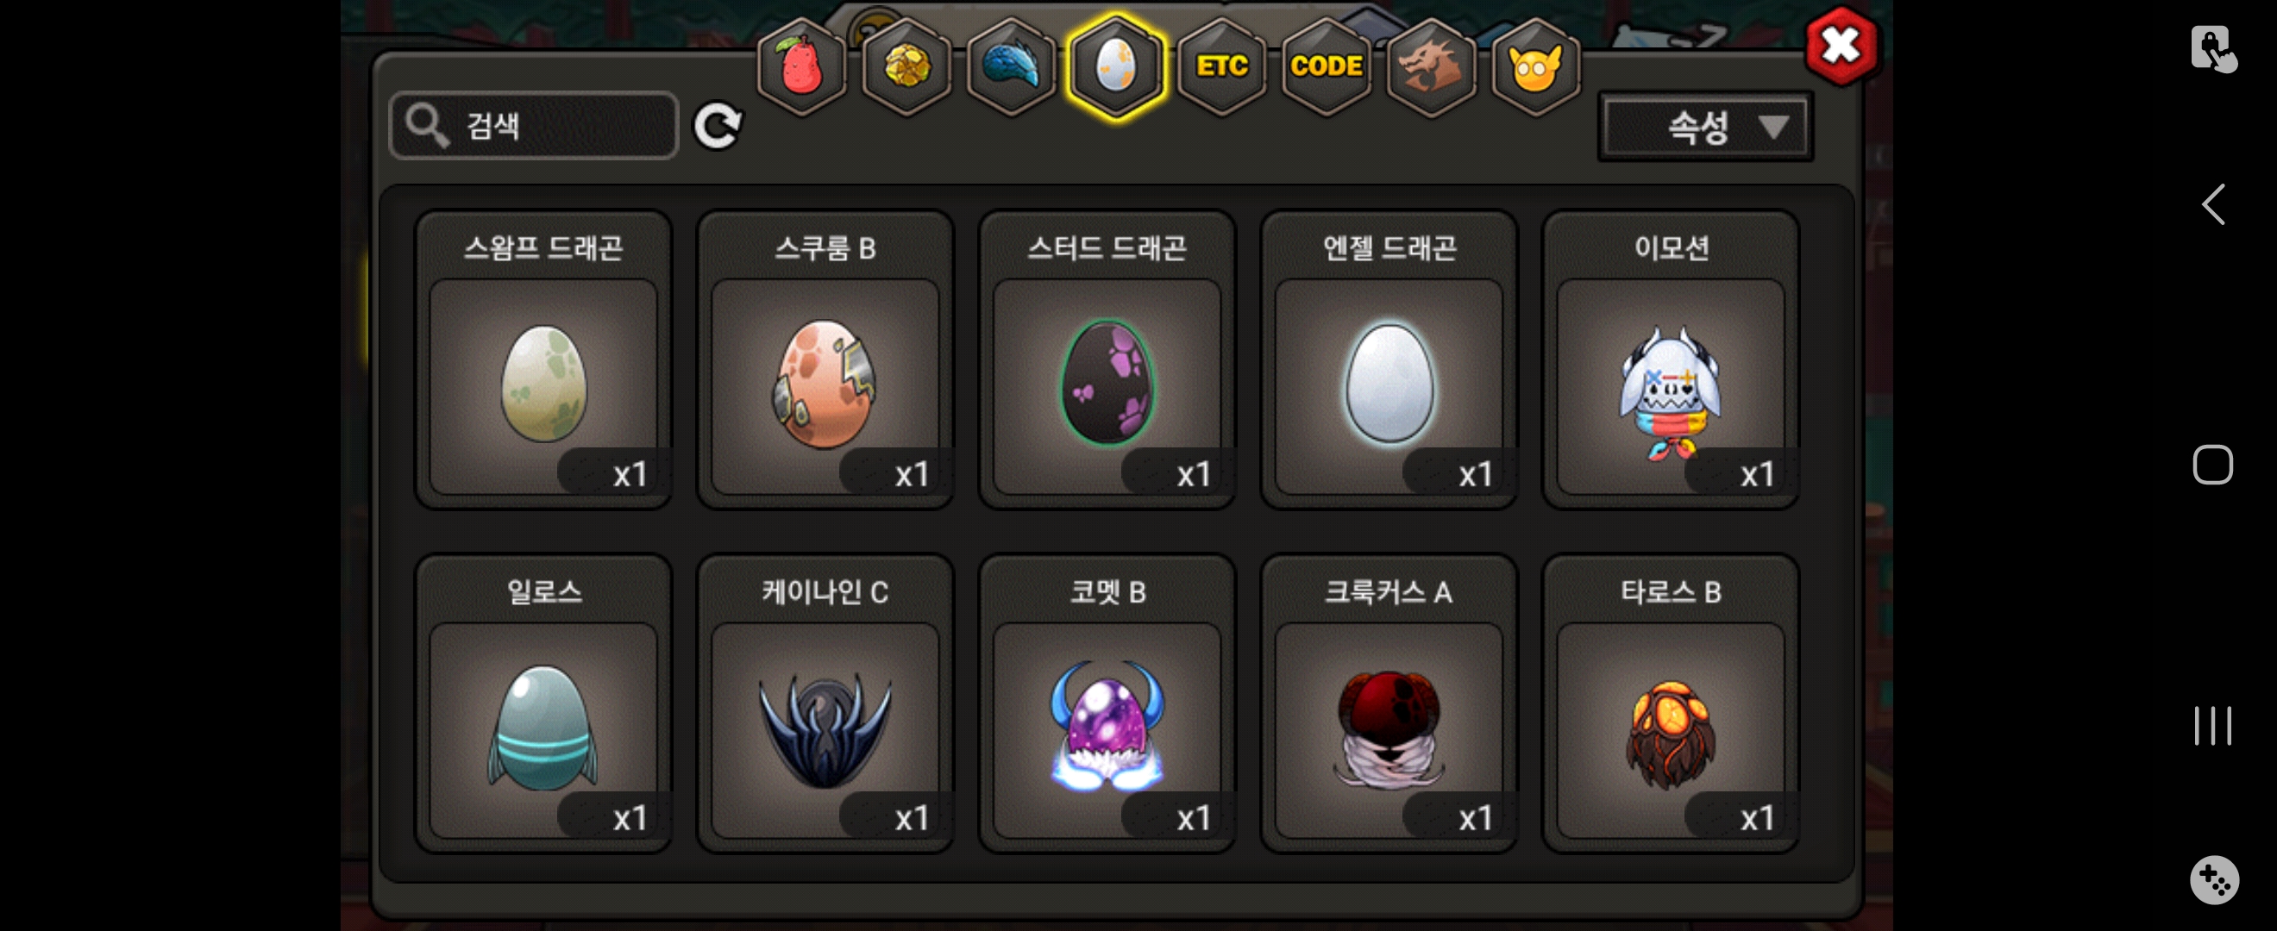Click the 검색 search field
This screenshot has width=2277, height=931.
click(x=534, y=126)
